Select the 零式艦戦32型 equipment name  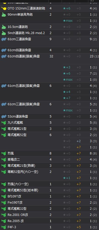(17, 208)
